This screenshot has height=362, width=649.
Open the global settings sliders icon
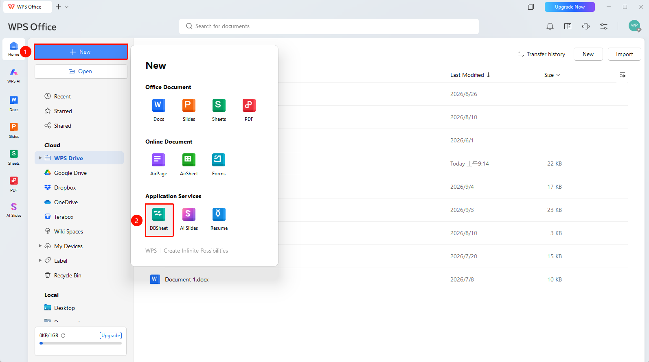click(x=604, y=26)
